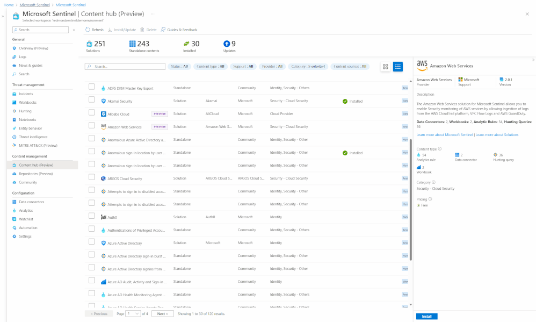Click the sidebar Search input field

pyautogui.click(x=40, y=30)
